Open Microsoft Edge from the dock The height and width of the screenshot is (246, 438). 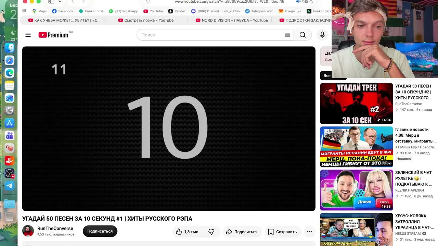click(x=10, y=73)
